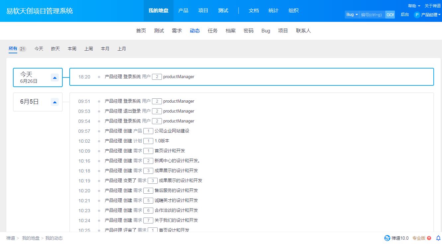This screenshot has height=244, width=442.
Task: Open the 公司企业网站建设 product link
Action: [x=172, y=131]
